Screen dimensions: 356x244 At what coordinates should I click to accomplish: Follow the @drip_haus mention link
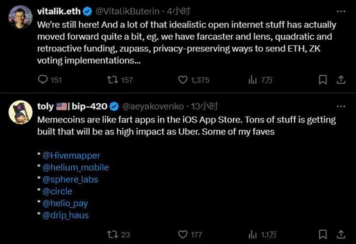(65, 215)
